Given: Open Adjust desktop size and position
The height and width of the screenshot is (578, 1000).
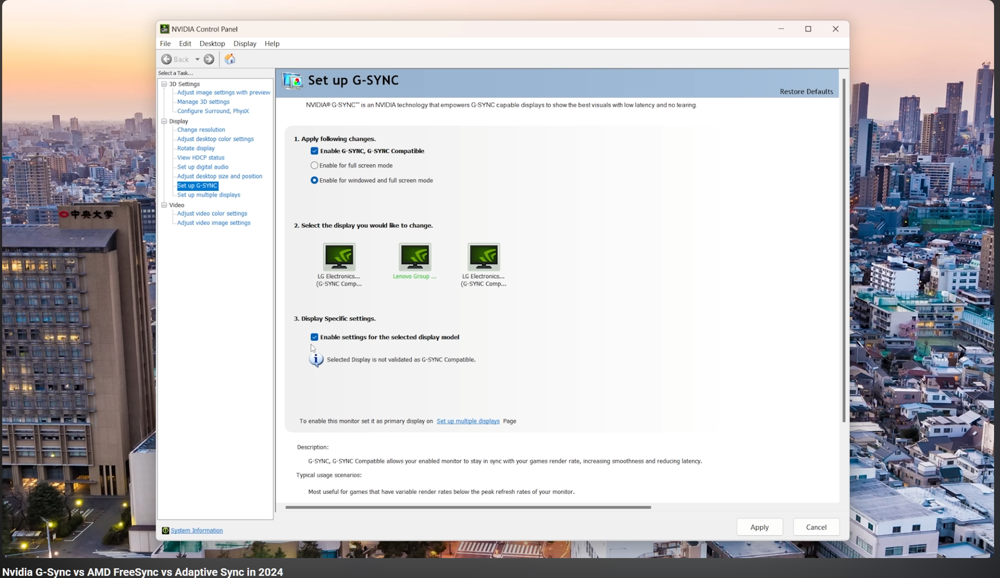Looking at the screenshot, I should 219,176.
